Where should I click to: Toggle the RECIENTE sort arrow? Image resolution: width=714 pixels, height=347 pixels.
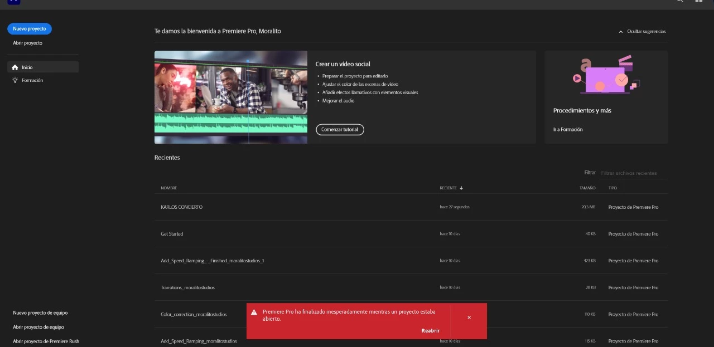pyautogui.click(x=461, y=188)
